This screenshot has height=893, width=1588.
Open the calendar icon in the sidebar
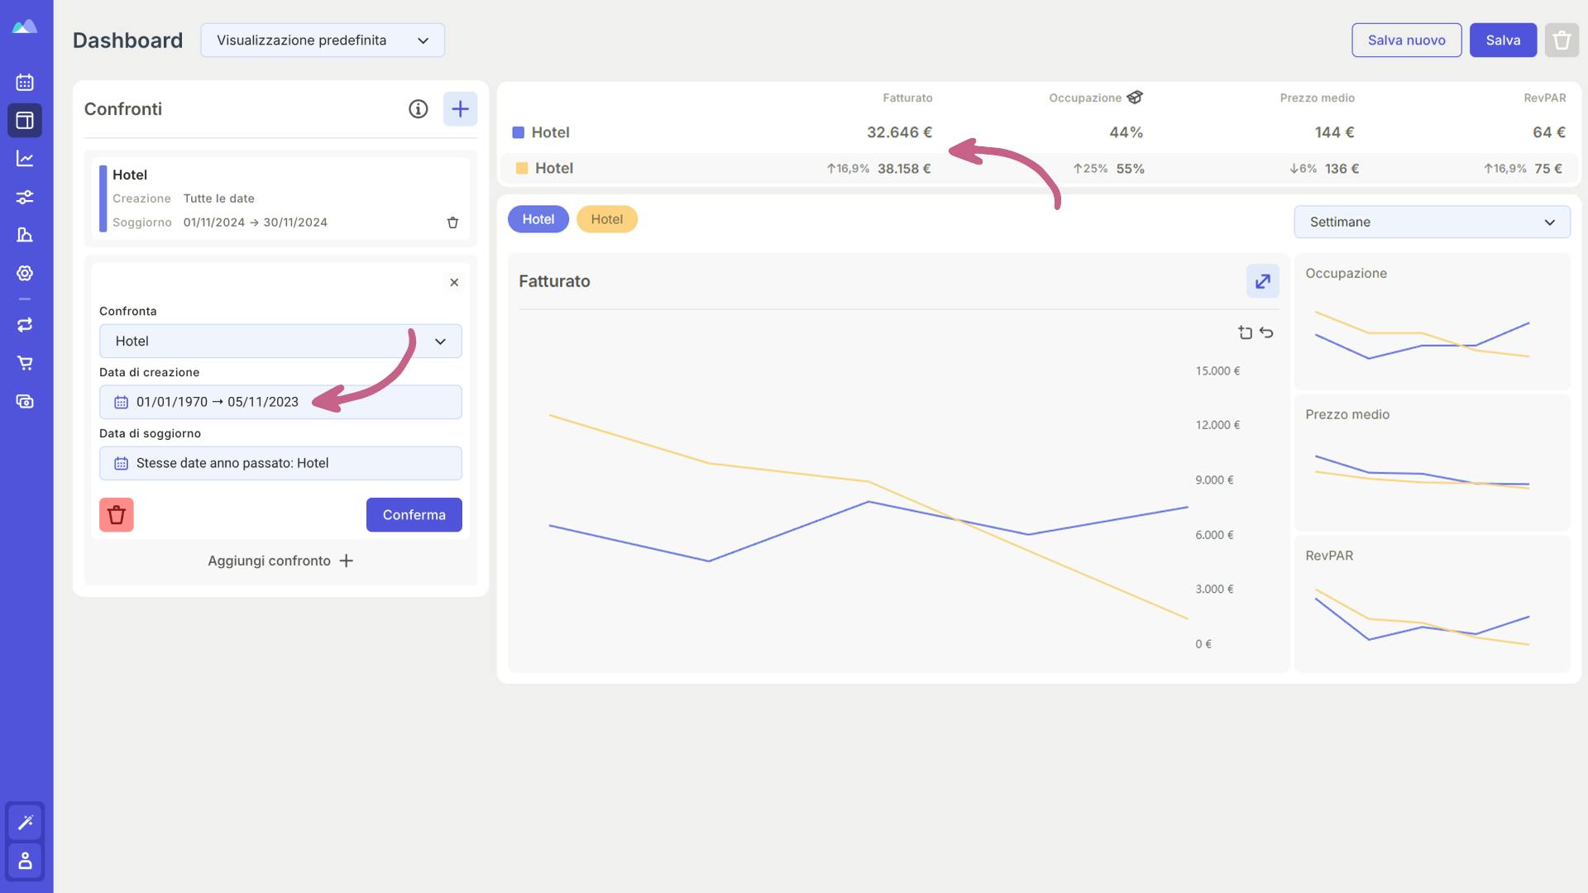tap(25, 82)
